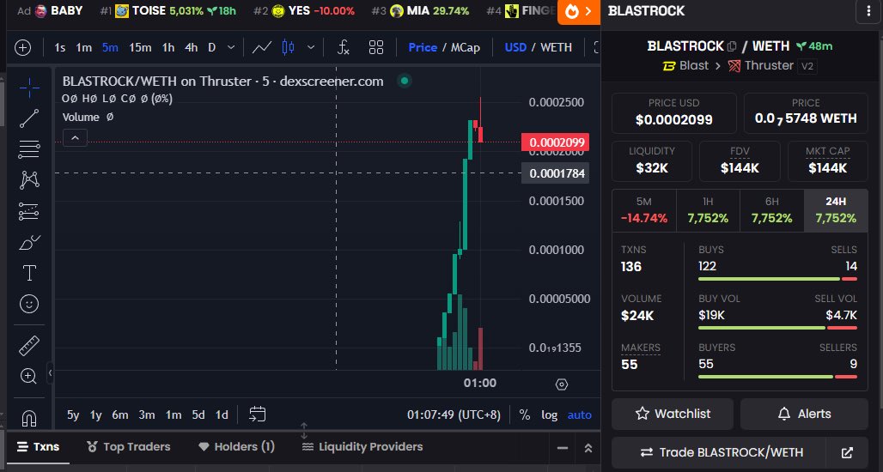The width and height of the screenshot is (883, 472).
Task: Select the 5M stats tab
Action: coord(643,210)
